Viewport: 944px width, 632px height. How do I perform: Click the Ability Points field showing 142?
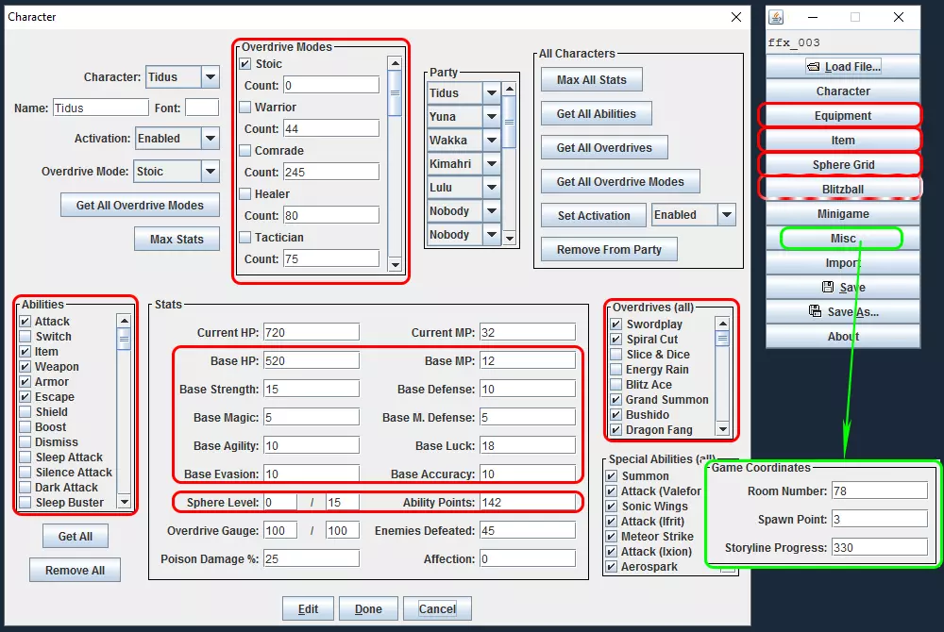point(528,502)
